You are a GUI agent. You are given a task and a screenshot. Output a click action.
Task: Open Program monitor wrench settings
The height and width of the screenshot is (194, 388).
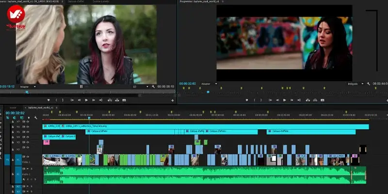pyautogui.click(x=369, y=83)
